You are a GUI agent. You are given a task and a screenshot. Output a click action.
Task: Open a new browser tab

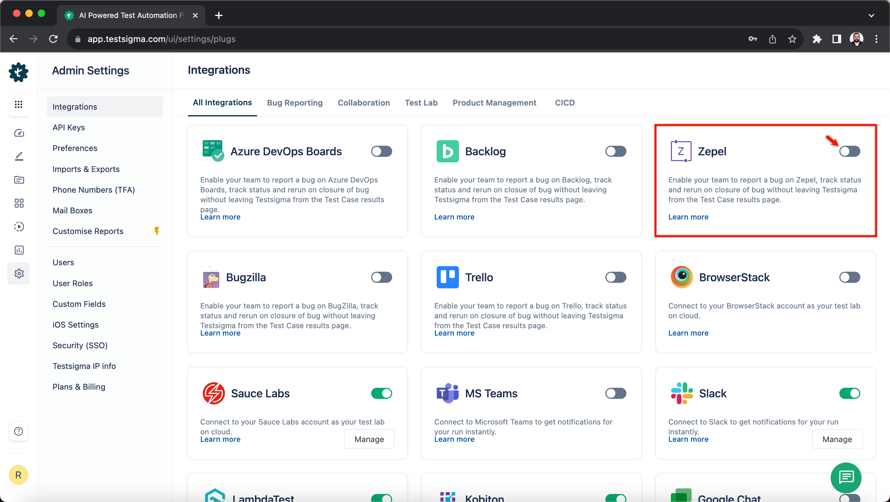(218, 15)
